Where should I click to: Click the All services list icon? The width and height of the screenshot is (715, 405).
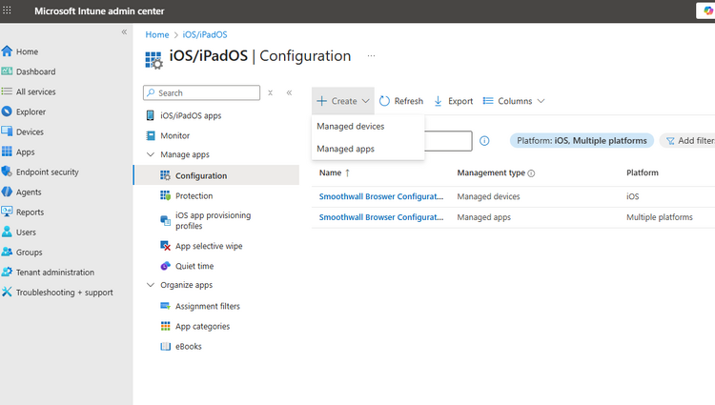tap(7, 91)
